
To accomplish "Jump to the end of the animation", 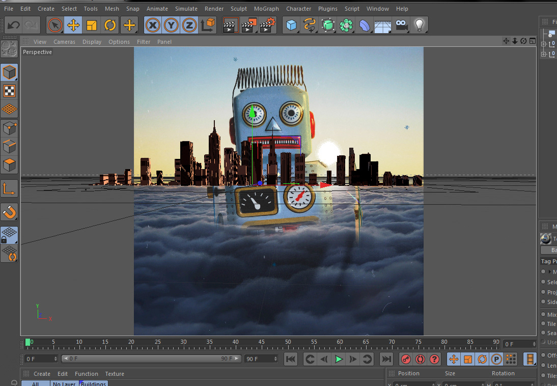I will [x=386, y=359].
